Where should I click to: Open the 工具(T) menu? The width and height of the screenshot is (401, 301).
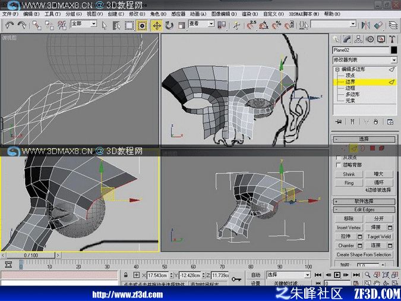click(52, 14)
